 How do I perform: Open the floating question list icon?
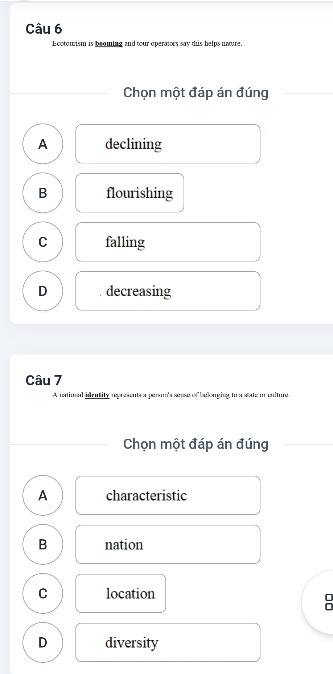(328, 602)
